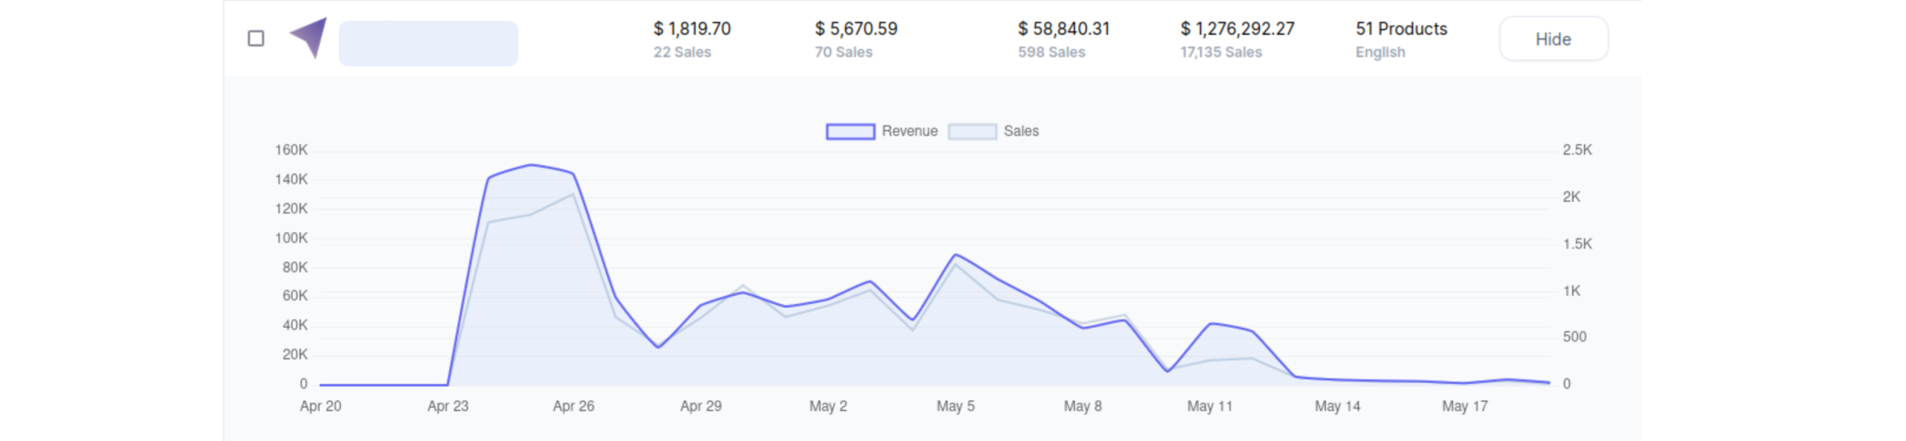Select the $ 1,819.70 revenue figure
This screenshot has width=1906, height=441.
click(692, 29)
